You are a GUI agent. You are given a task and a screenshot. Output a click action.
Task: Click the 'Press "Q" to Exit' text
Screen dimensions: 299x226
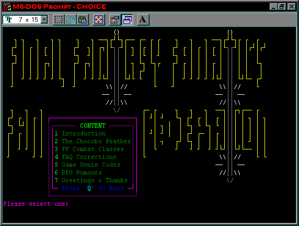coord(93,188)
